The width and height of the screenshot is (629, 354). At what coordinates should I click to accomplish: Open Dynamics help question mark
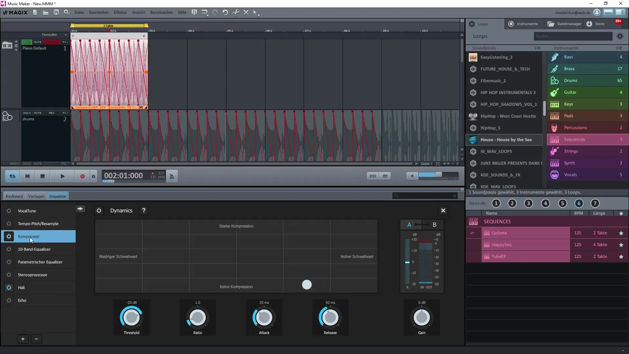tap(143, 210)
